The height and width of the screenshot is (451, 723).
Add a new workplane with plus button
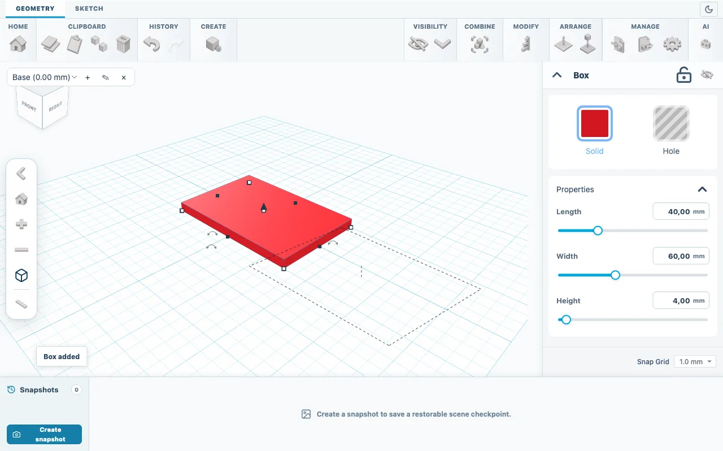pos(88,77)
